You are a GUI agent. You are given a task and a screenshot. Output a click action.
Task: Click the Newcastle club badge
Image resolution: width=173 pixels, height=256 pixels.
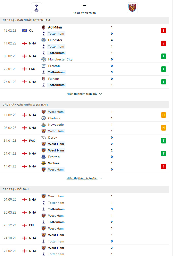pos(44,125)
